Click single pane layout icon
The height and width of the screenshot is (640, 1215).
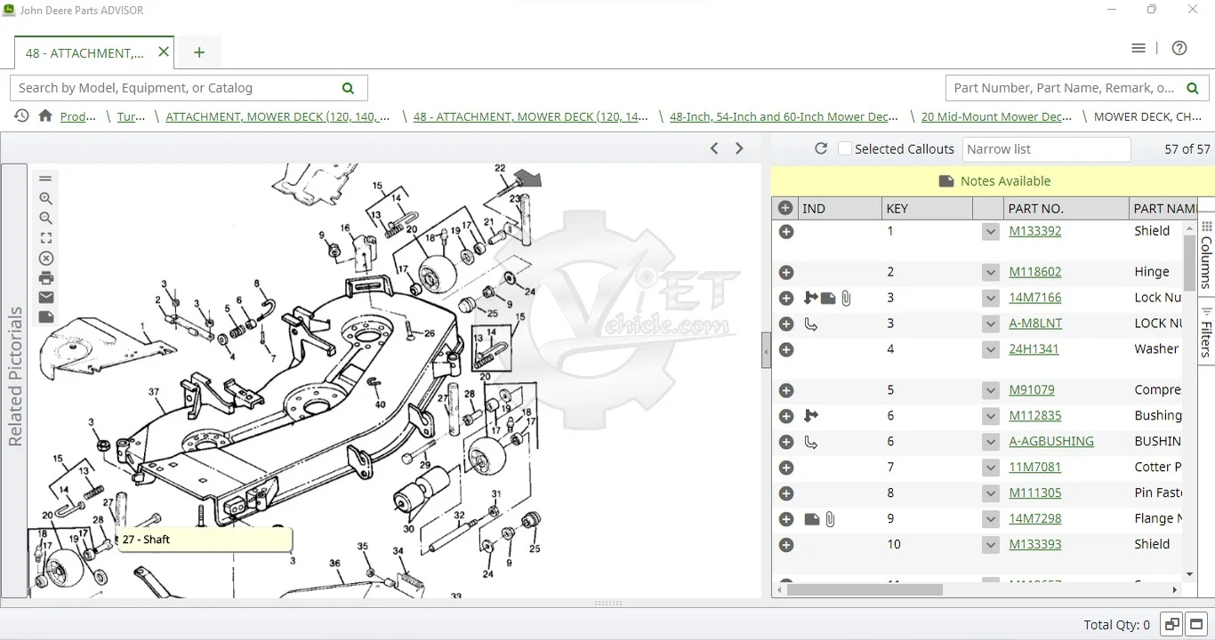1196,625
